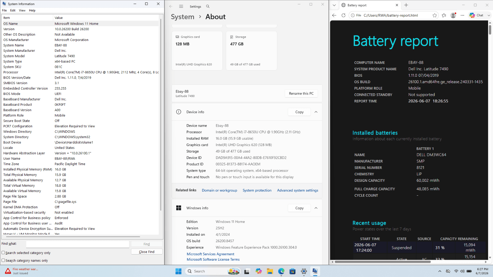493x277 pixels.
Task: Open the Windows Start menu
Action: (x=178, y=271)
